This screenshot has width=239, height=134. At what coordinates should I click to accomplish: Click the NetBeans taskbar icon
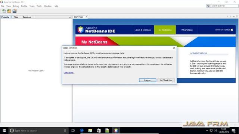[116, 131]
